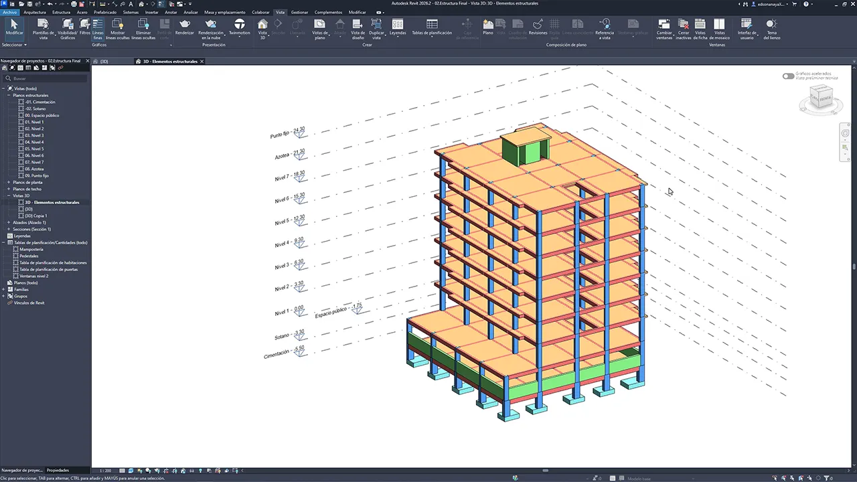Click the Leyendas icon
This screenshot has width=857, height=482.
click(x=398, y=25)
